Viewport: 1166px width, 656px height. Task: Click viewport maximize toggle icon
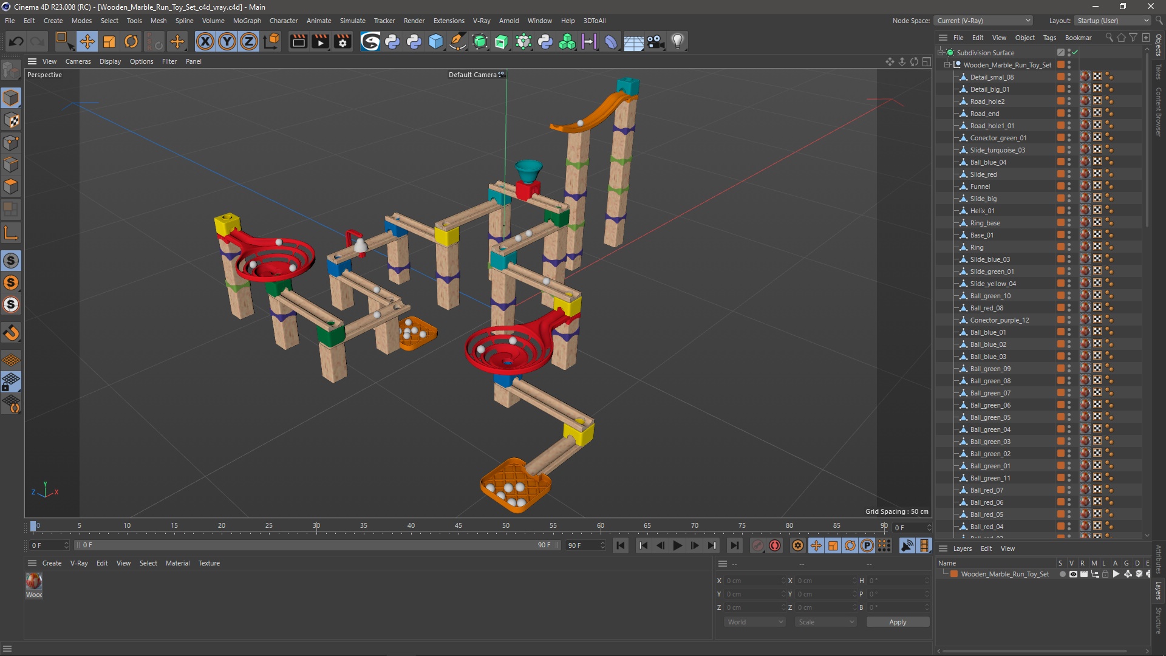tap(926, 61)
